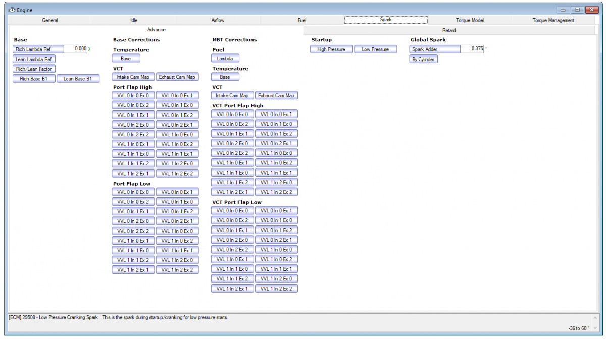Viewport: 606px width, 339px height.
Task: Open the Low Pressure startup spark table
Action: tap(376, 49)
